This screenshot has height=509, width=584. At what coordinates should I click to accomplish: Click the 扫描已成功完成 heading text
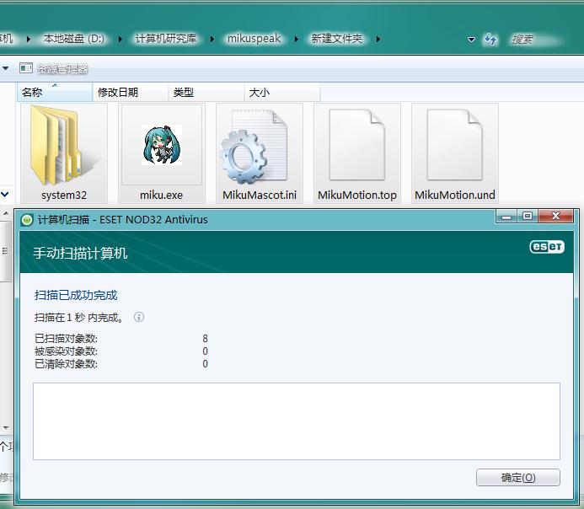(76, 295)
